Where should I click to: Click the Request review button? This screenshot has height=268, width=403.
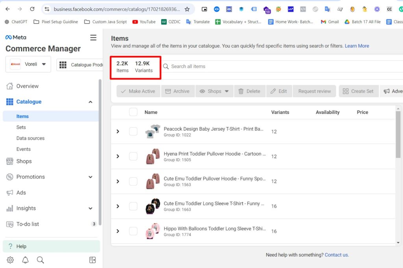[314, 91]
